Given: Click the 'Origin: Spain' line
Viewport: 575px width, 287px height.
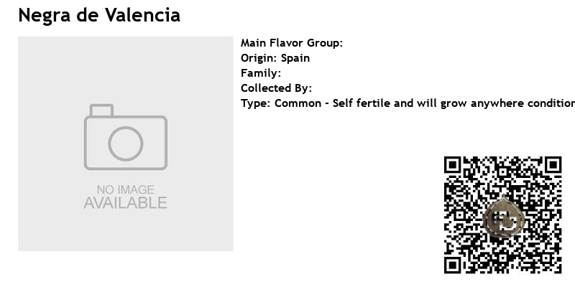Looking at the screenshot, I should (x=275, y=58).
